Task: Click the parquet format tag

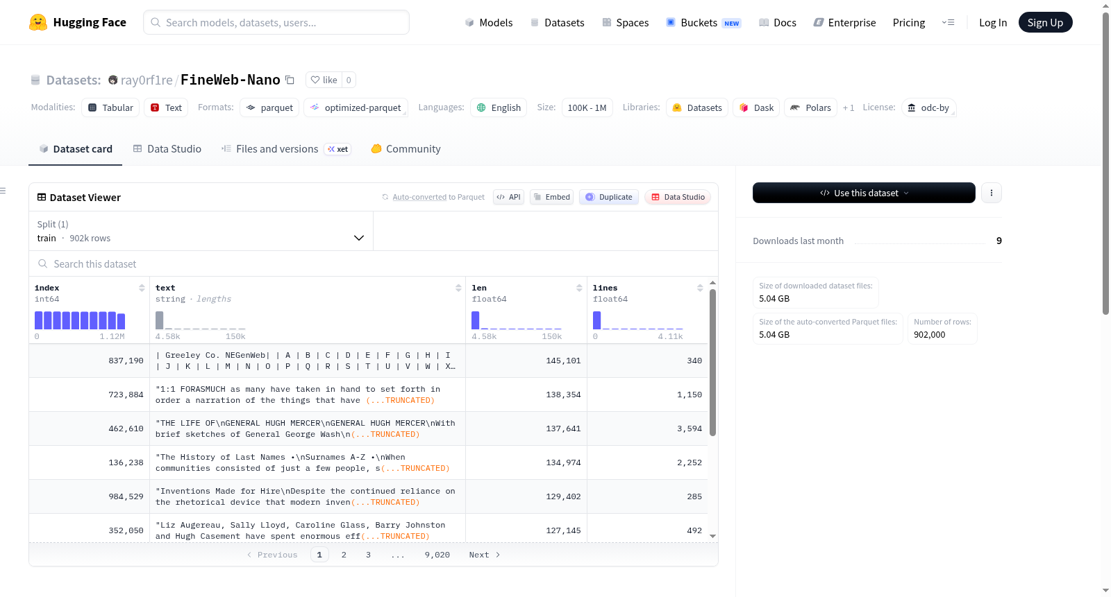Action: click(269, 107)
